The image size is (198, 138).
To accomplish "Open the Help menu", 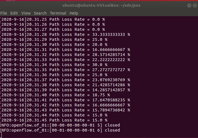I will pyautogui.click(x=74, y=13).
